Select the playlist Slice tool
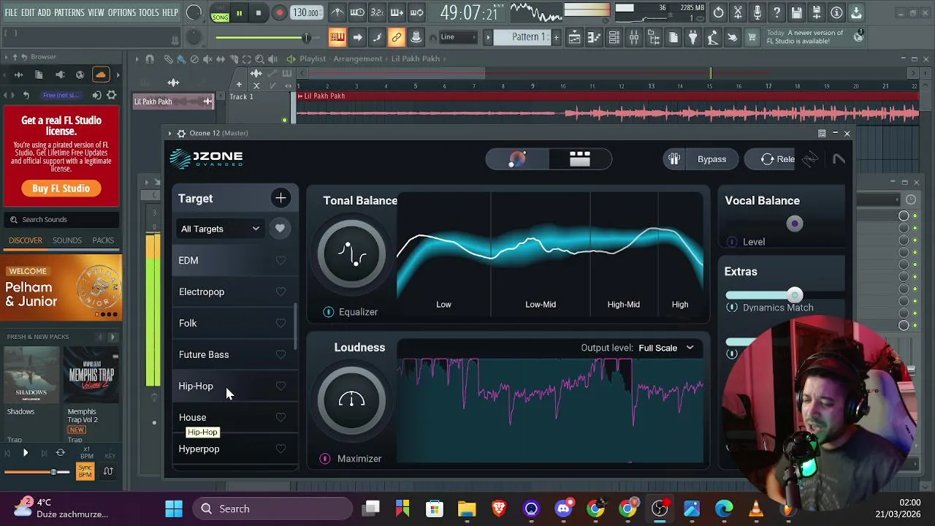 (234, 59)
